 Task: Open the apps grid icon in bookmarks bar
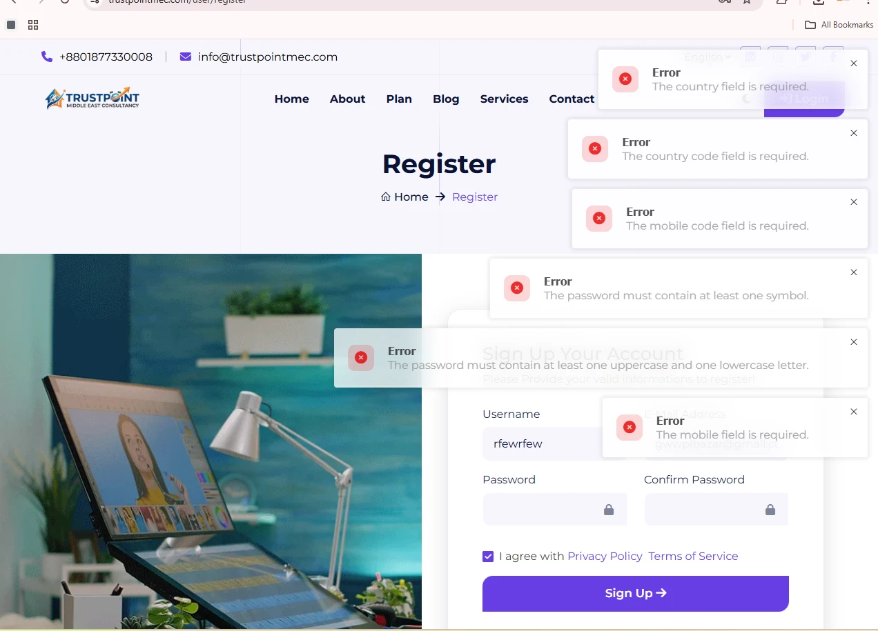coord(33,25)
